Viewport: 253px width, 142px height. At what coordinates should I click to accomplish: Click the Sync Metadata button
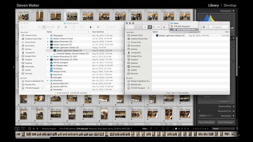point(206,123)
